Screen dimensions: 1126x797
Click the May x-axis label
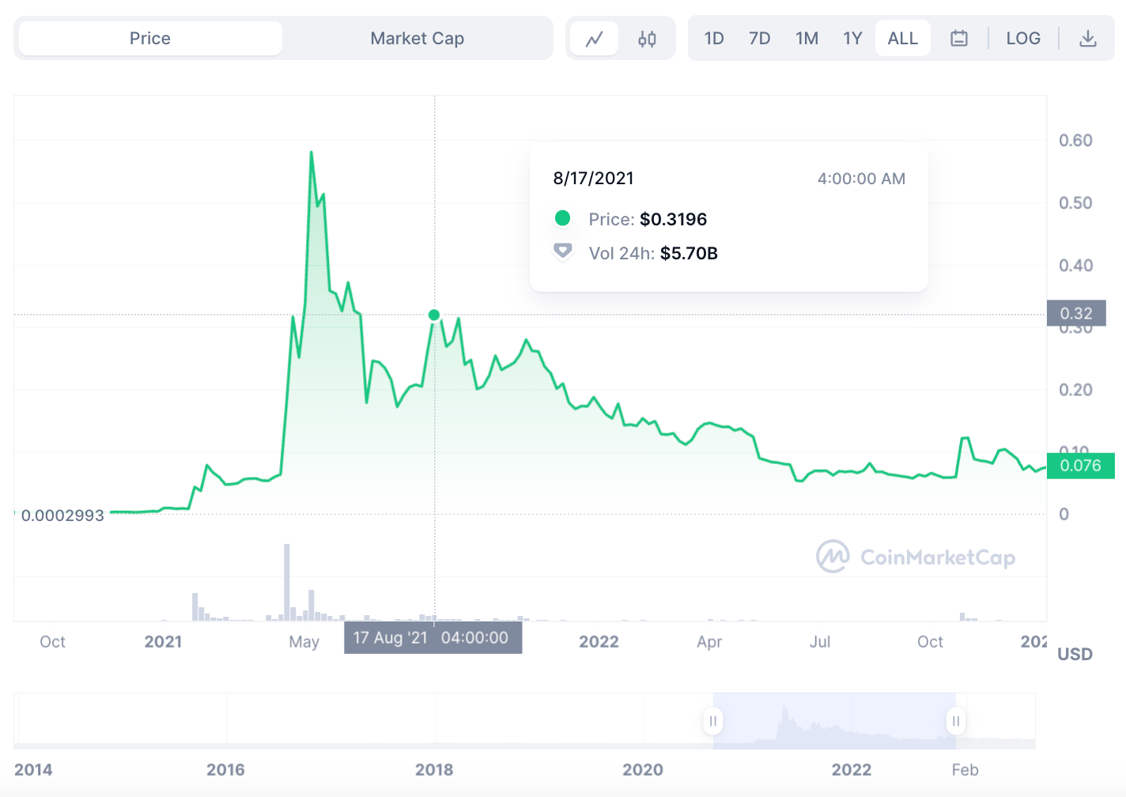coord(304,642)
